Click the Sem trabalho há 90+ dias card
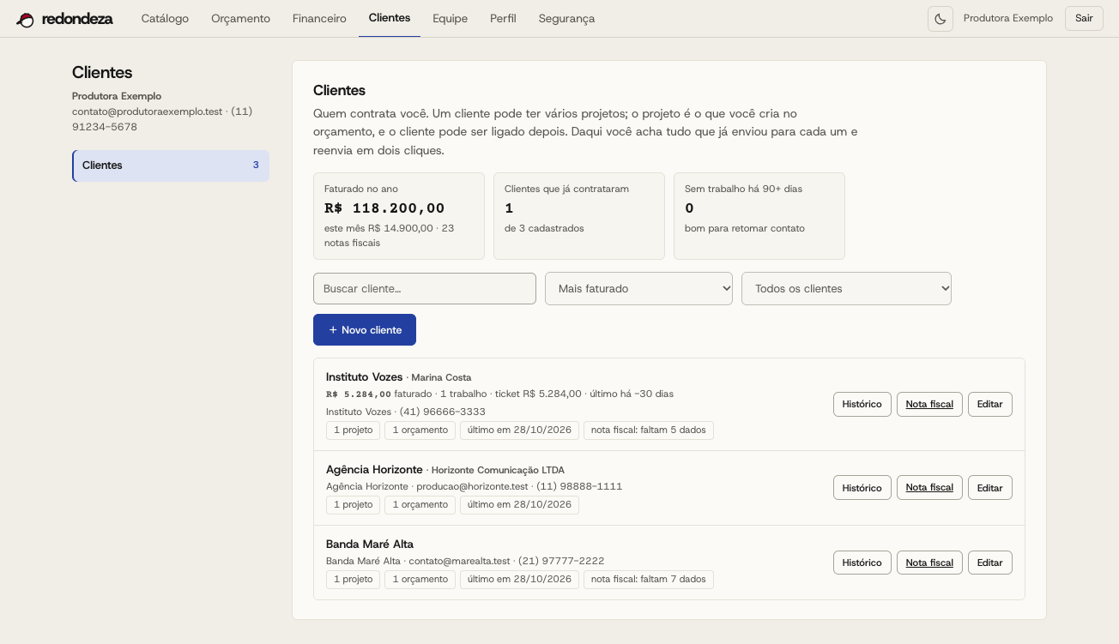 pos(759,216)
